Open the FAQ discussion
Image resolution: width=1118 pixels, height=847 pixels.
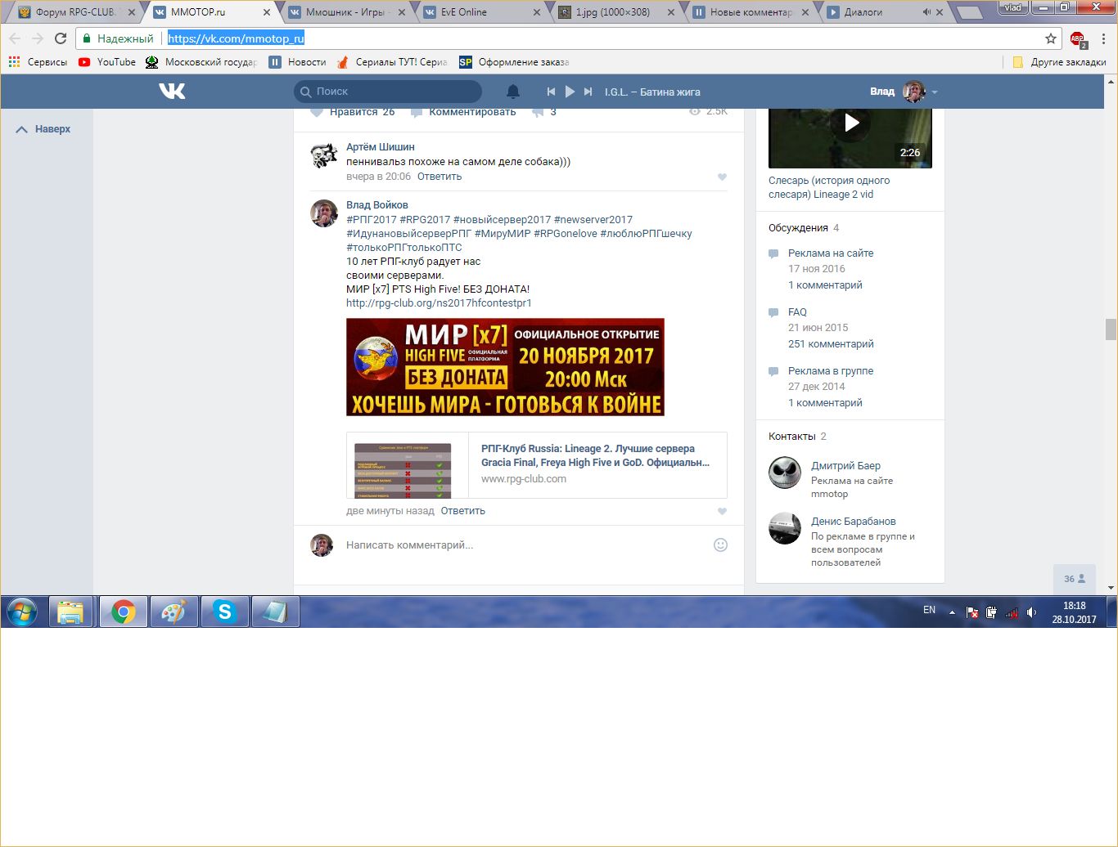(797, 312)
